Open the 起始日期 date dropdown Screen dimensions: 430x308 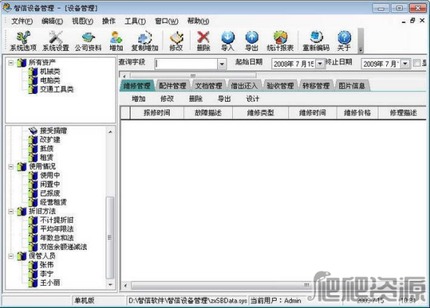point(320,64)
